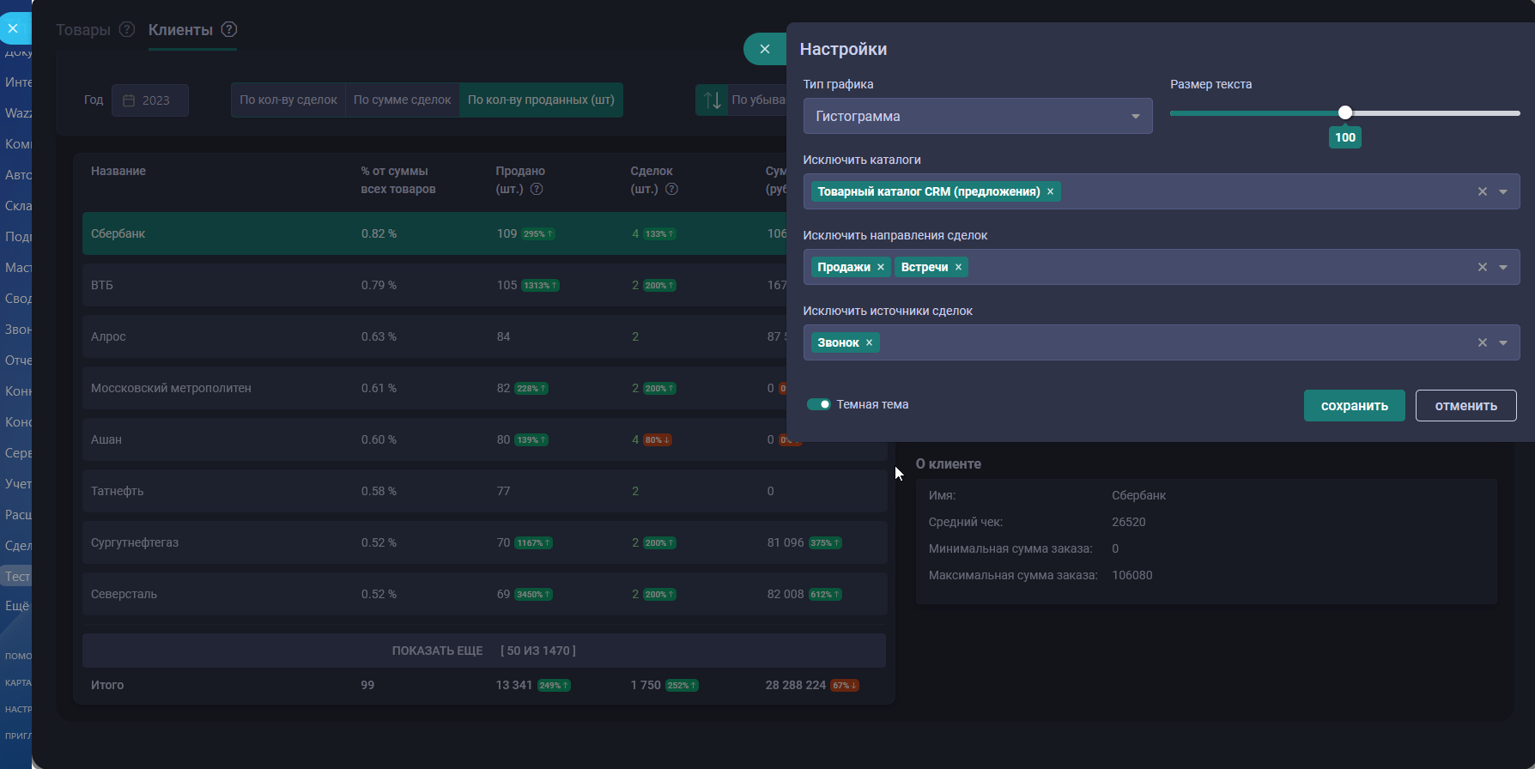Remove the Звонок source tag

point(869,342)
